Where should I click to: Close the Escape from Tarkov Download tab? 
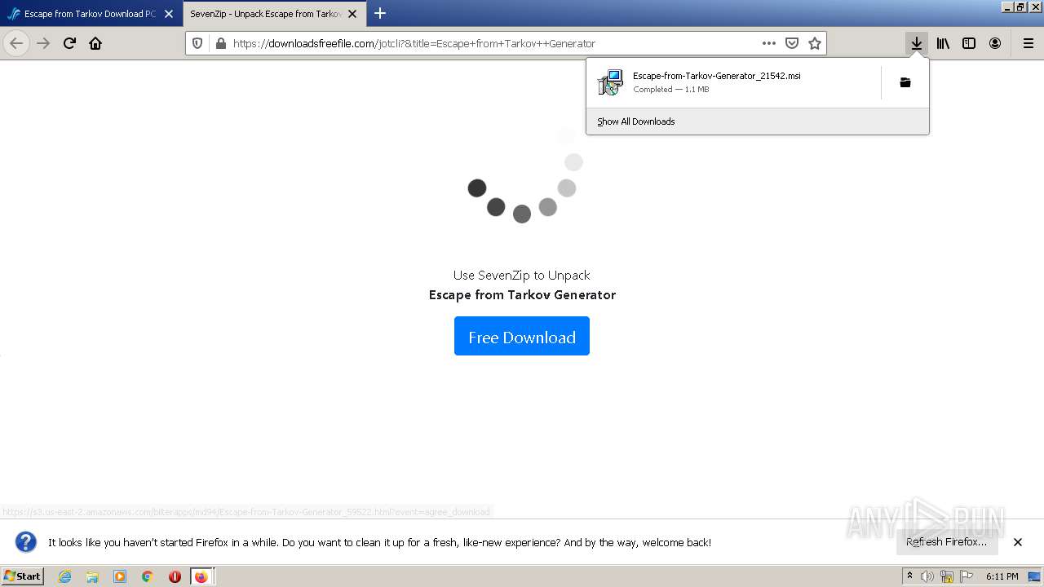click(x=169, y=14)
